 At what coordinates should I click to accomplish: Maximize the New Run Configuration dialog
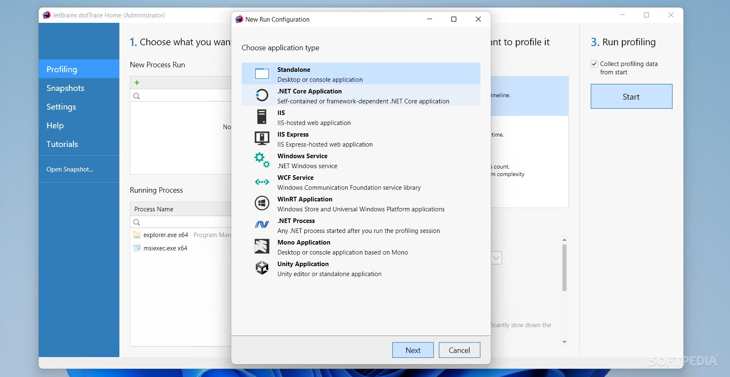point(454,19)
